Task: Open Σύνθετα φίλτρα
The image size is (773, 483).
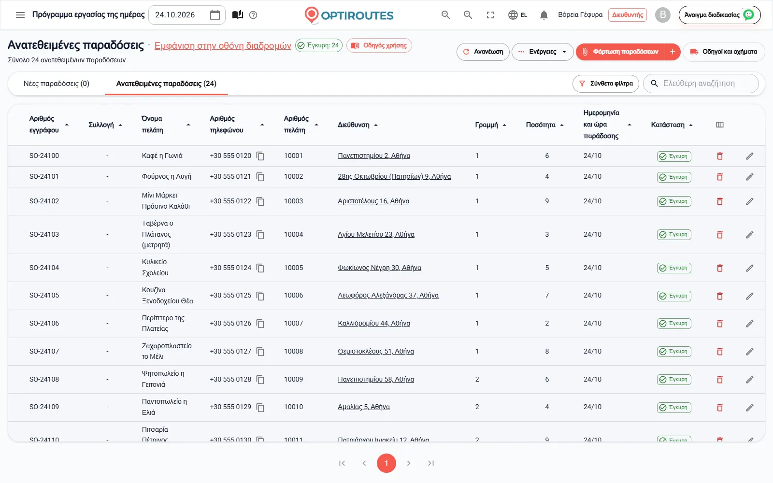Action: coord(606,84)
